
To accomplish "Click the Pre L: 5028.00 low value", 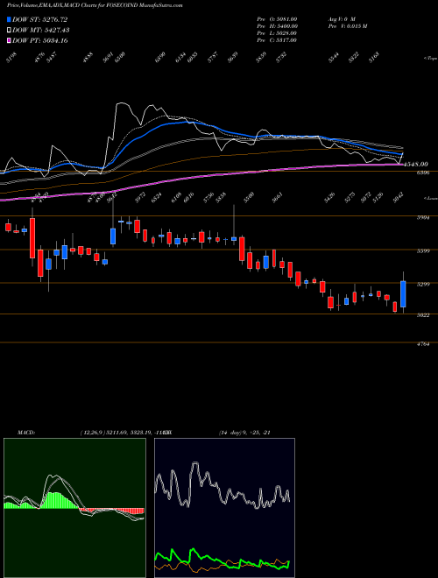I will (277, 33).
